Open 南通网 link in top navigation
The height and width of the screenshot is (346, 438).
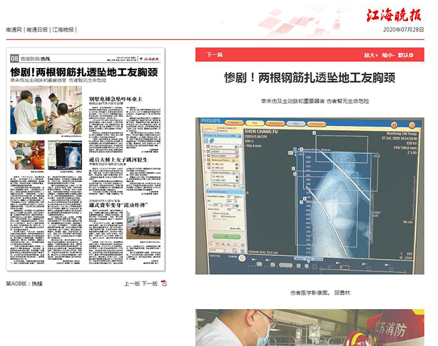click(x=14, y=30)
